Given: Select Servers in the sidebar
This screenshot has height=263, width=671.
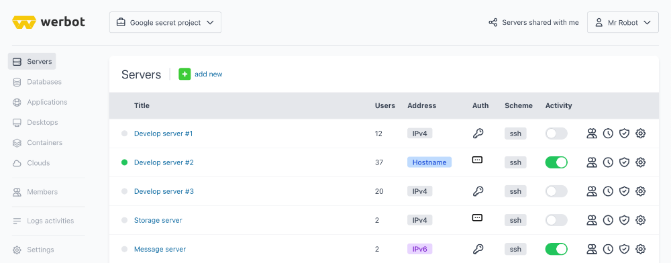Looking at the screenshot, I should (32, 62).
